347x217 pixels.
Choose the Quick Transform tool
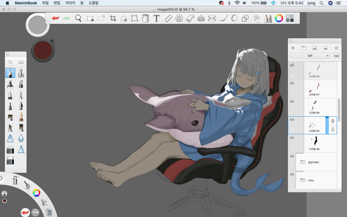[124, 18]
